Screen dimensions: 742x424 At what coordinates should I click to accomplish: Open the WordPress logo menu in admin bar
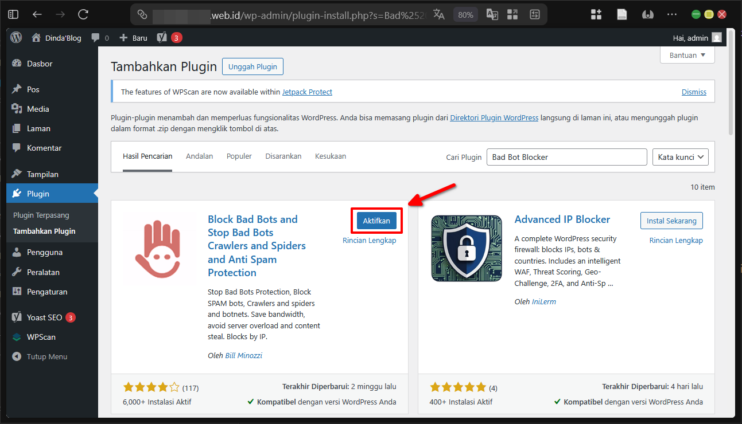click(15, 37)
